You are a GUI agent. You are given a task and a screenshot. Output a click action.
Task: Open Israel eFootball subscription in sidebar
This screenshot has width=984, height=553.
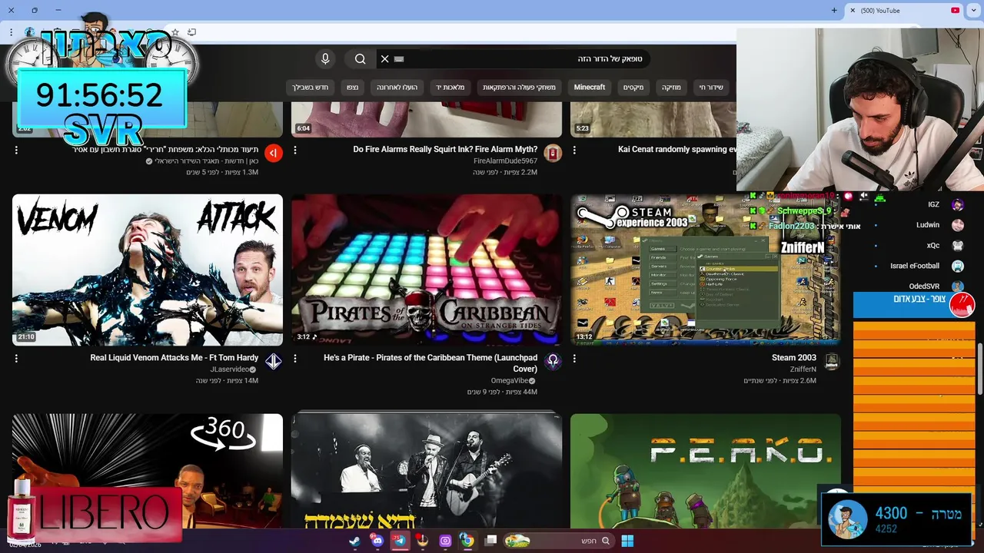point(915,266)
